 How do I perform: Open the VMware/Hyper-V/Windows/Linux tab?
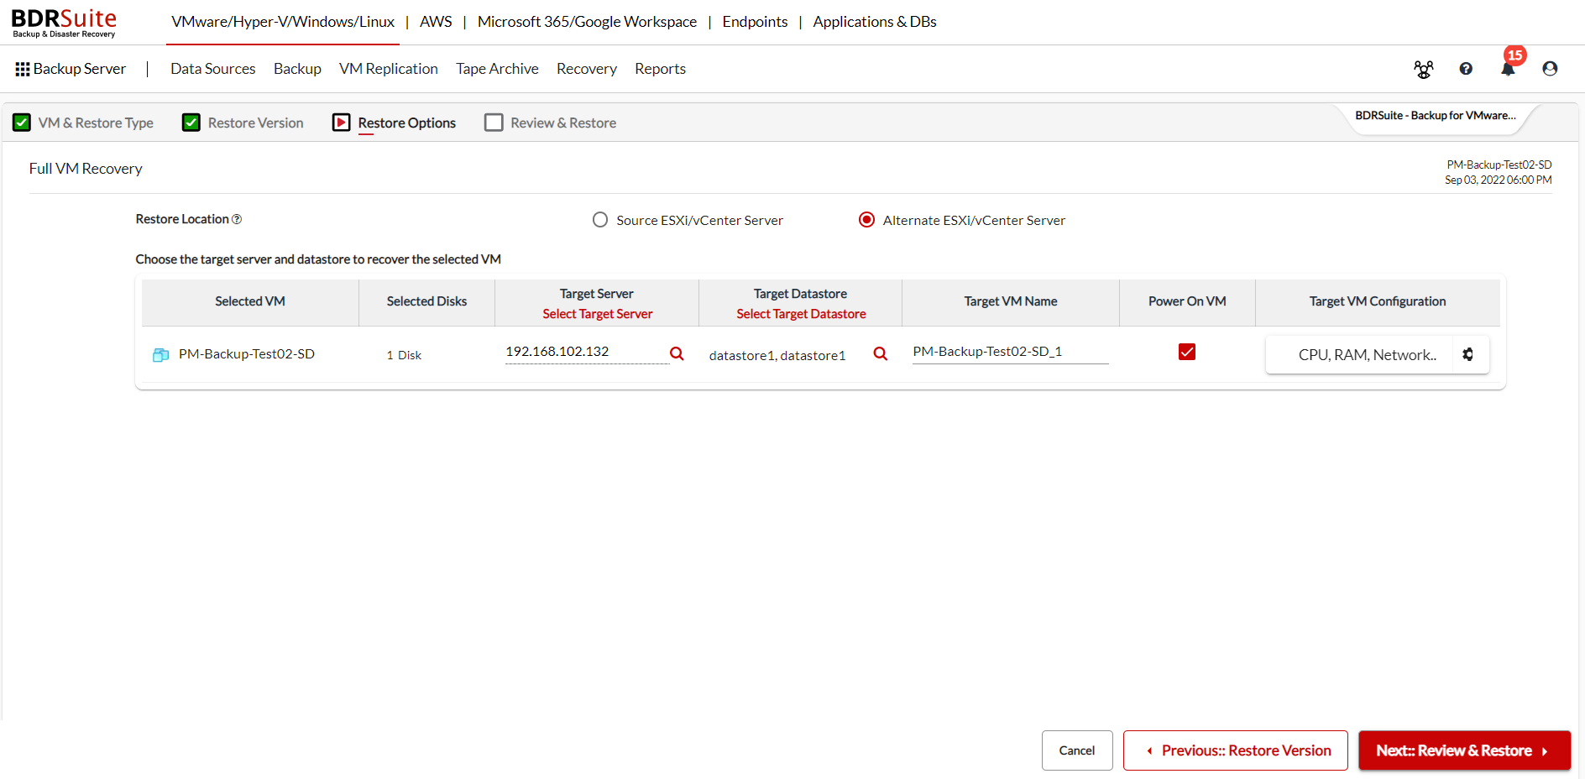(x=283, y=22)
